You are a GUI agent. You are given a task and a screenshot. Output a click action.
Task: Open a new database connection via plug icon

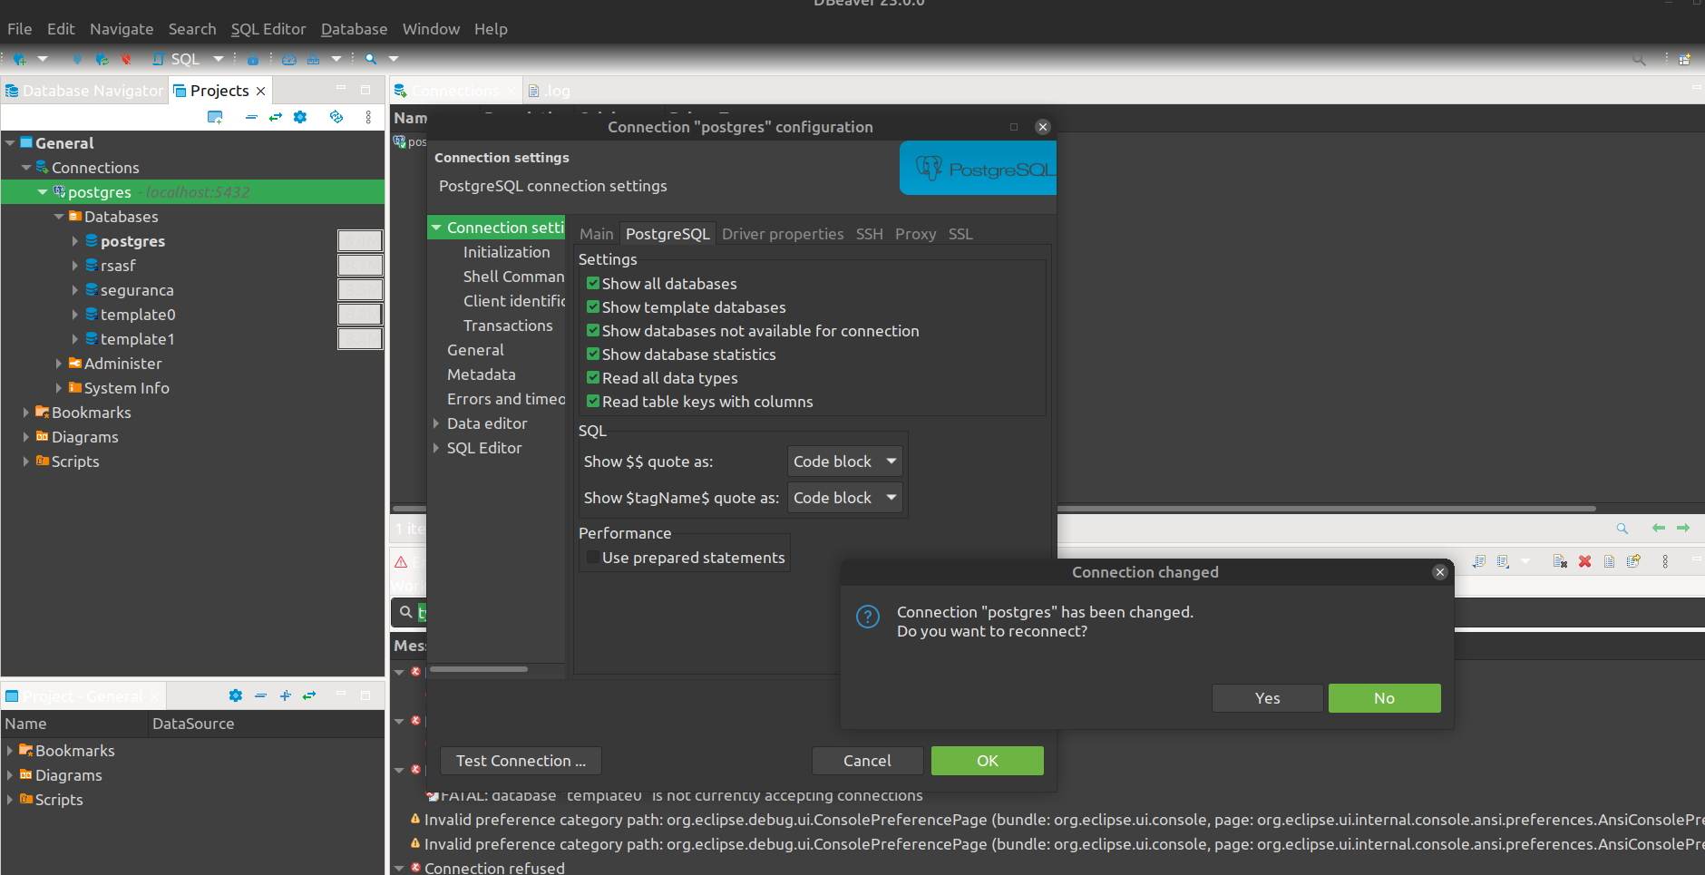[x=19, y=59]
